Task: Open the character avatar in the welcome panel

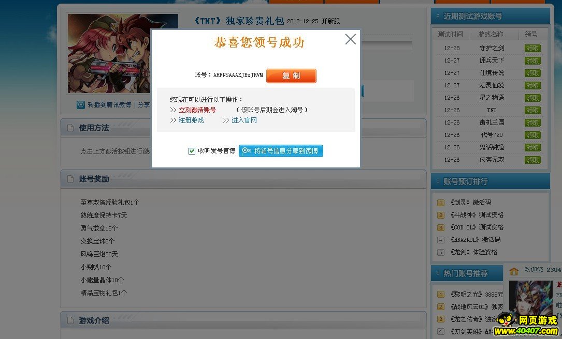Action: tap(530, 302)
